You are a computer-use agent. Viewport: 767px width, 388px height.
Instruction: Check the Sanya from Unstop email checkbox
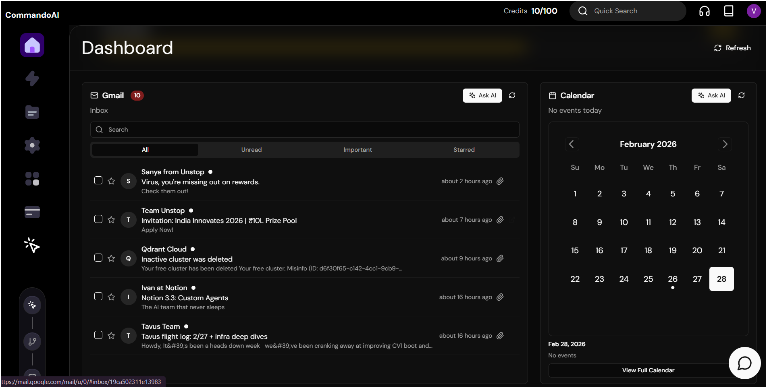(x=98, y=180)
